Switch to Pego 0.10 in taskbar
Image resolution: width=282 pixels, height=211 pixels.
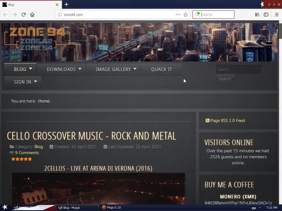[112, 208]
